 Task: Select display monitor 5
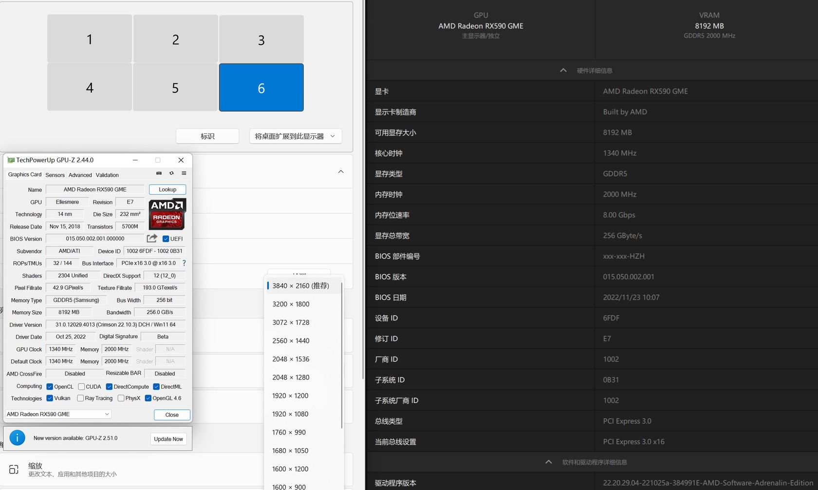(x=175, y=87)
